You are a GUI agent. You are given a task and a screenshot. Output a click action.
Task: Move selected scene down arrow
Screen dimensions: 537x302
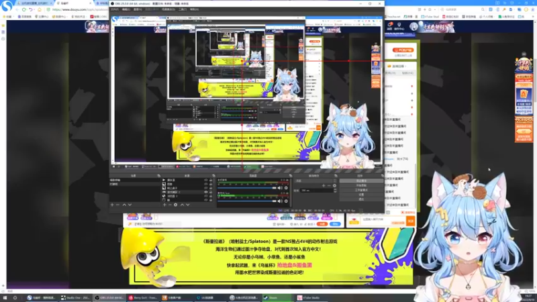click(x=130, y=205)
